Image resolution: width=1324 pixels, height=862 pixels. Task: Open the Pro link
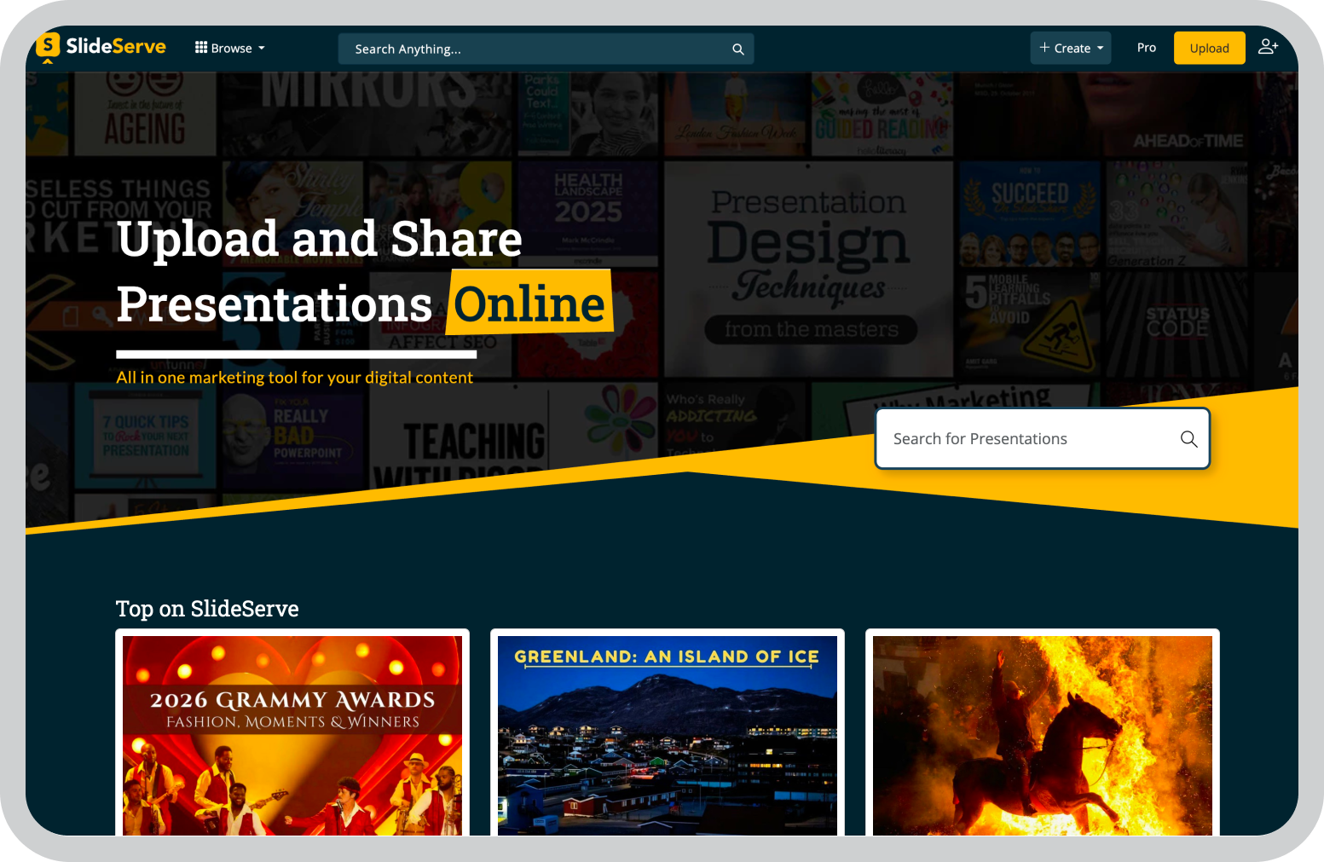pos(1146,48)
